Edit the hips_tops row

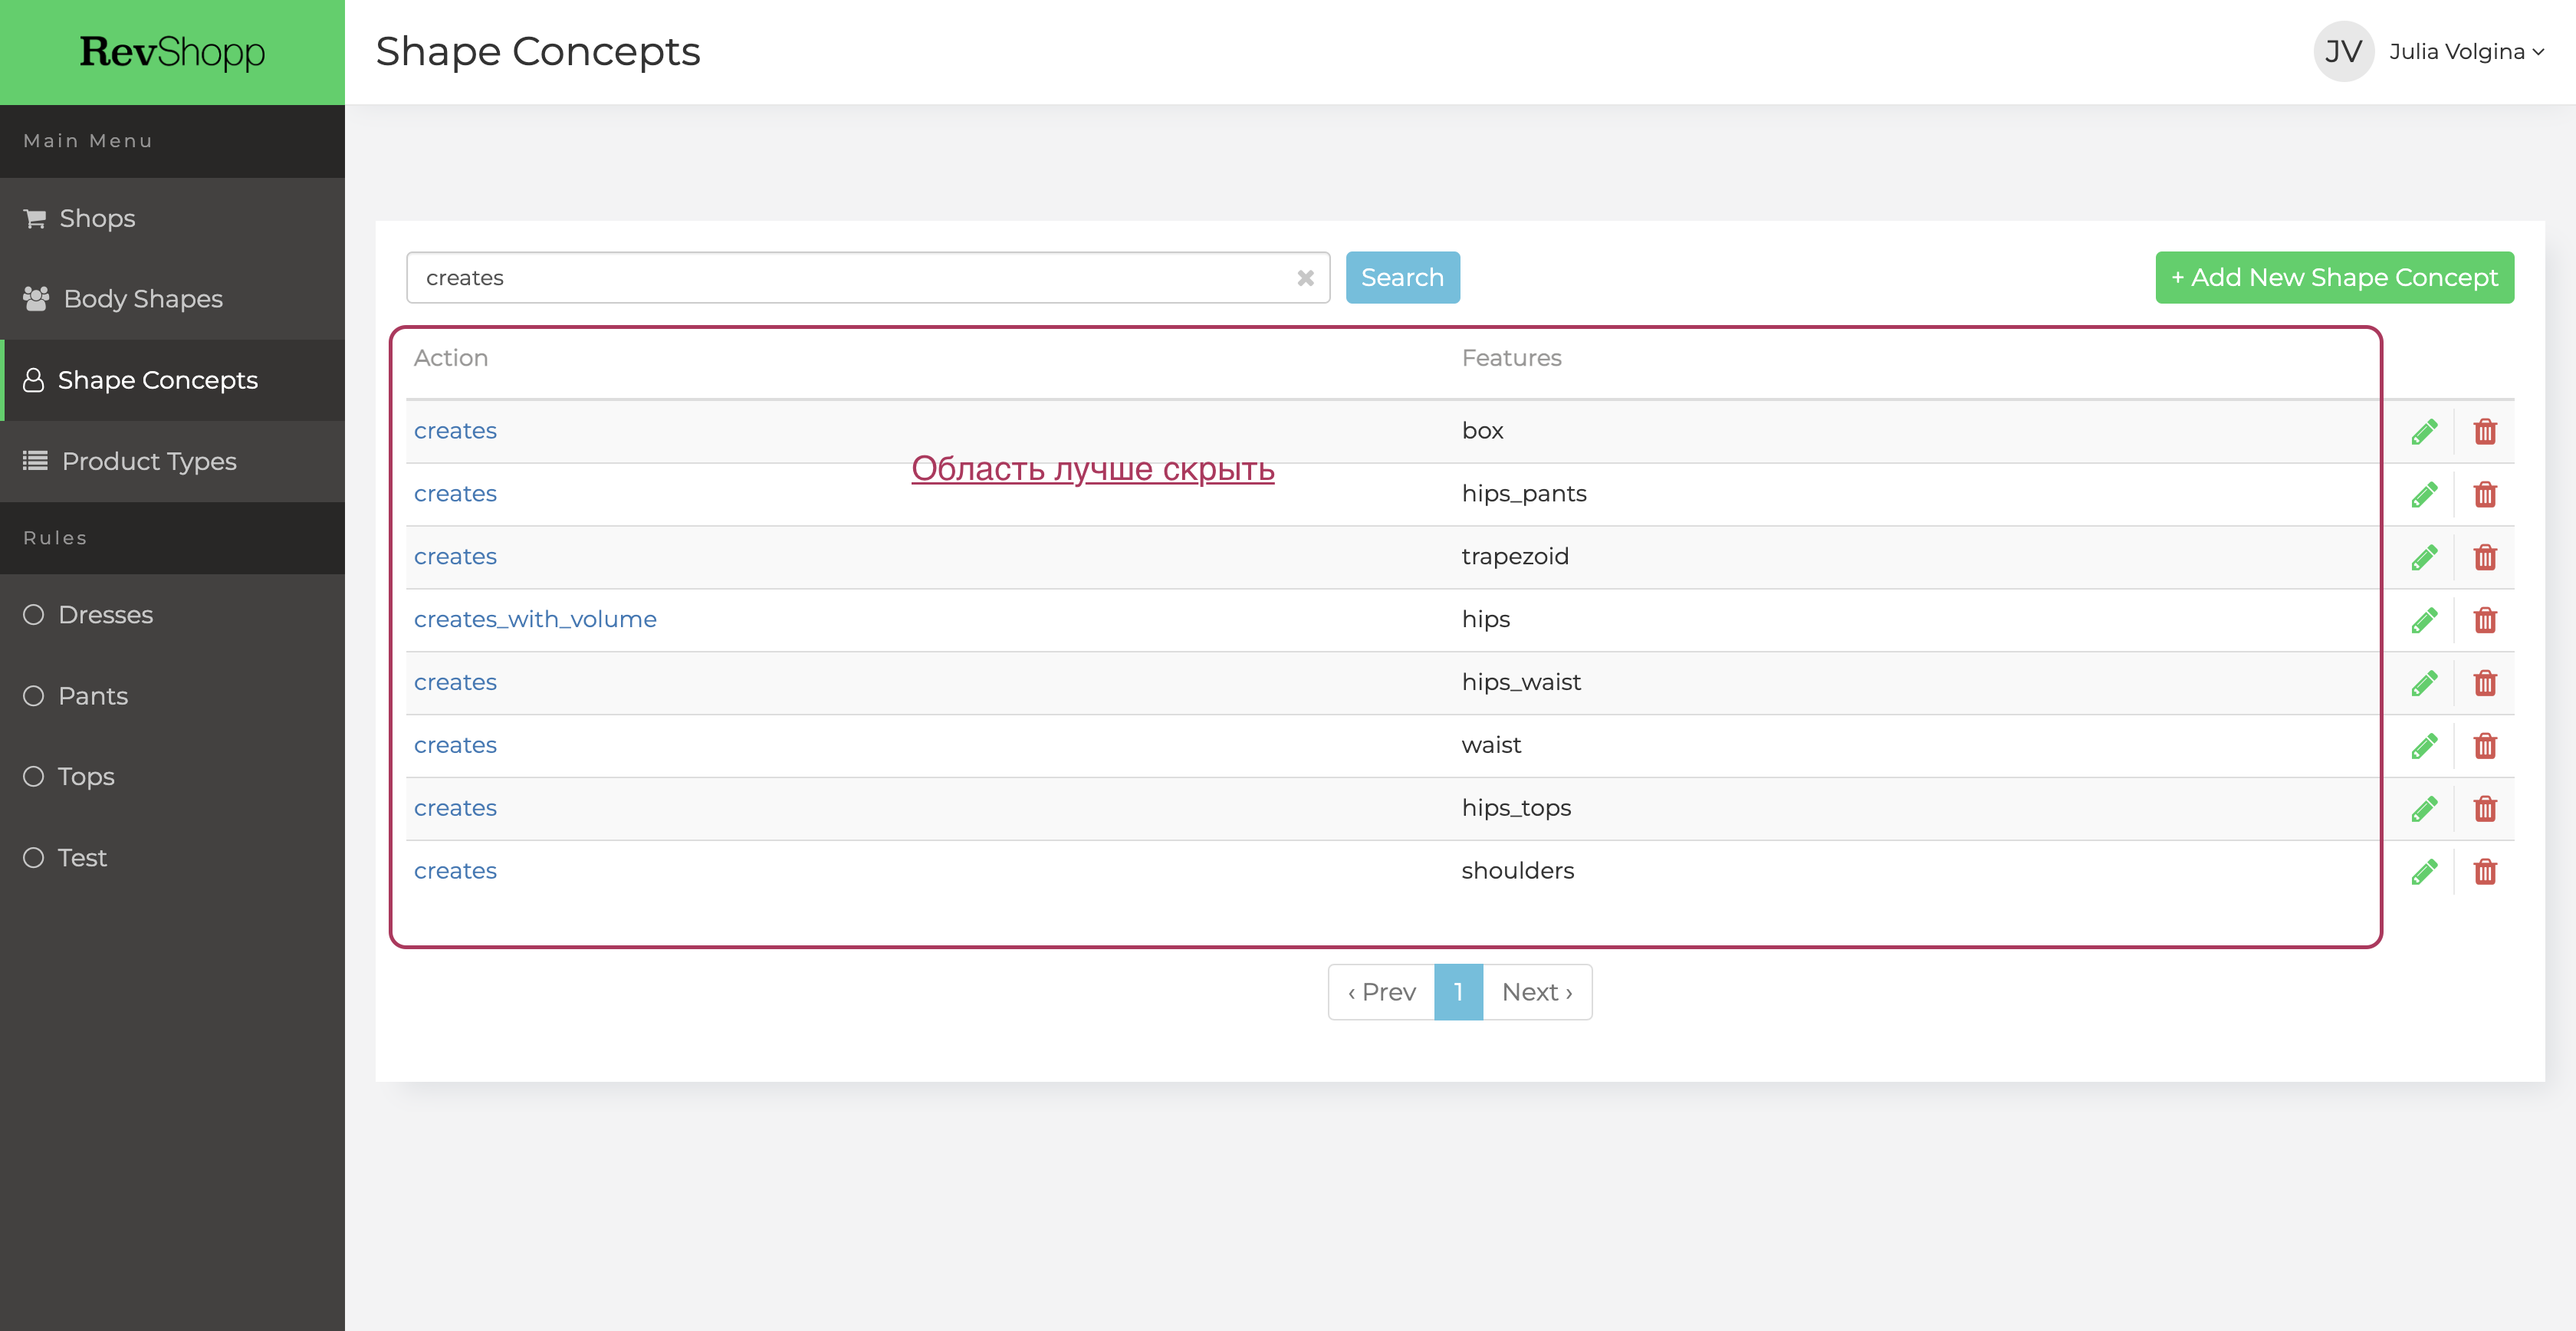(2424, 809)
